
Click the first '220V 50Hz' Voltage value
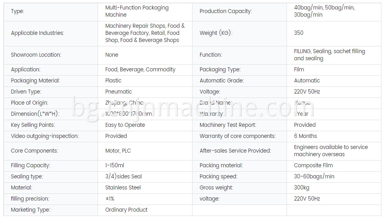[x=307, y=92]
